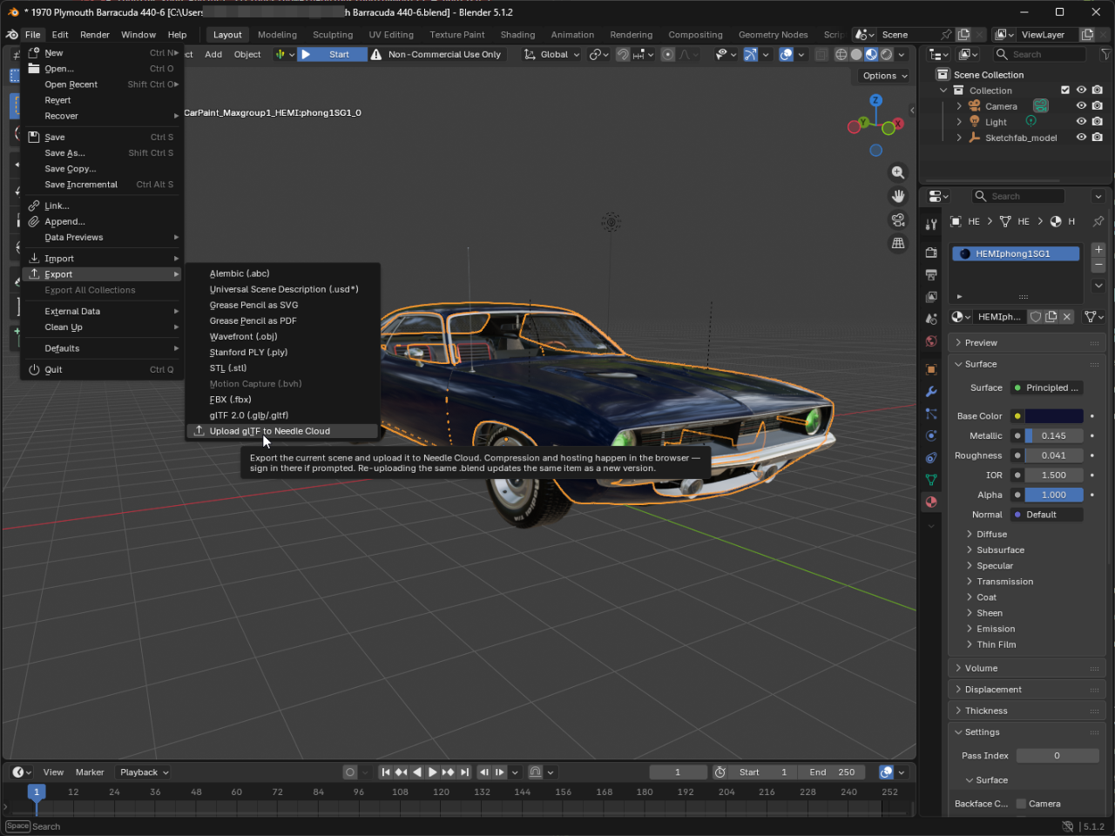Expand the Volume panel
The height and width of the screenshot is (836, 1115).
tap(1027, 668)
